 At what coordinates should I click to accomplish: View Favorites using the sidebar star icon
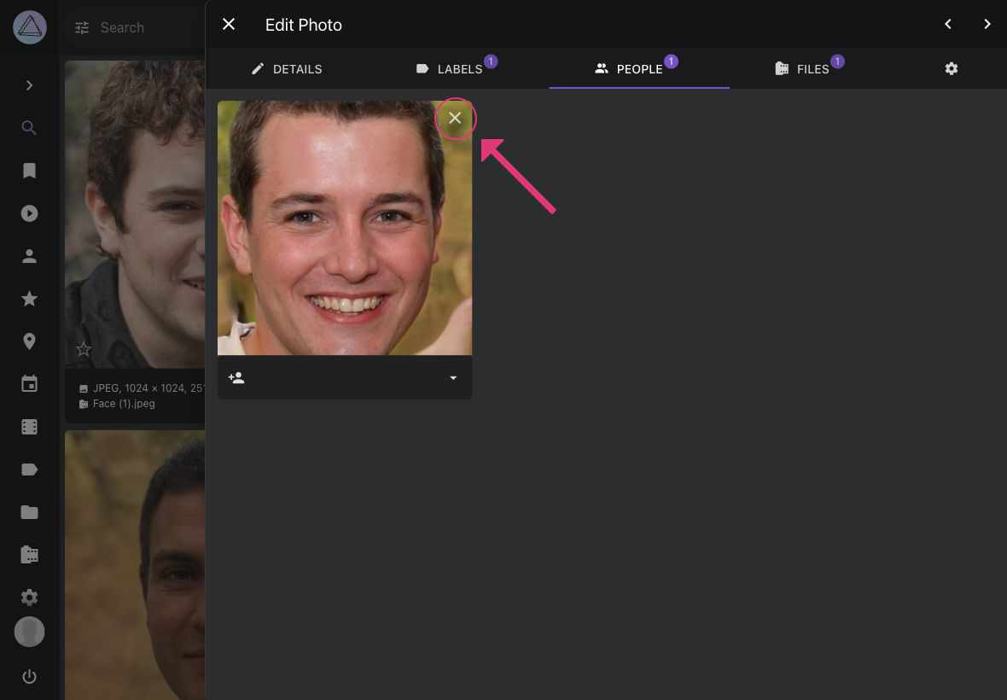[29, 299]
